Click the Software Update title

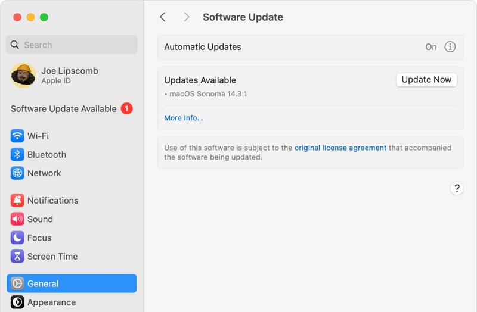[243, 17]
